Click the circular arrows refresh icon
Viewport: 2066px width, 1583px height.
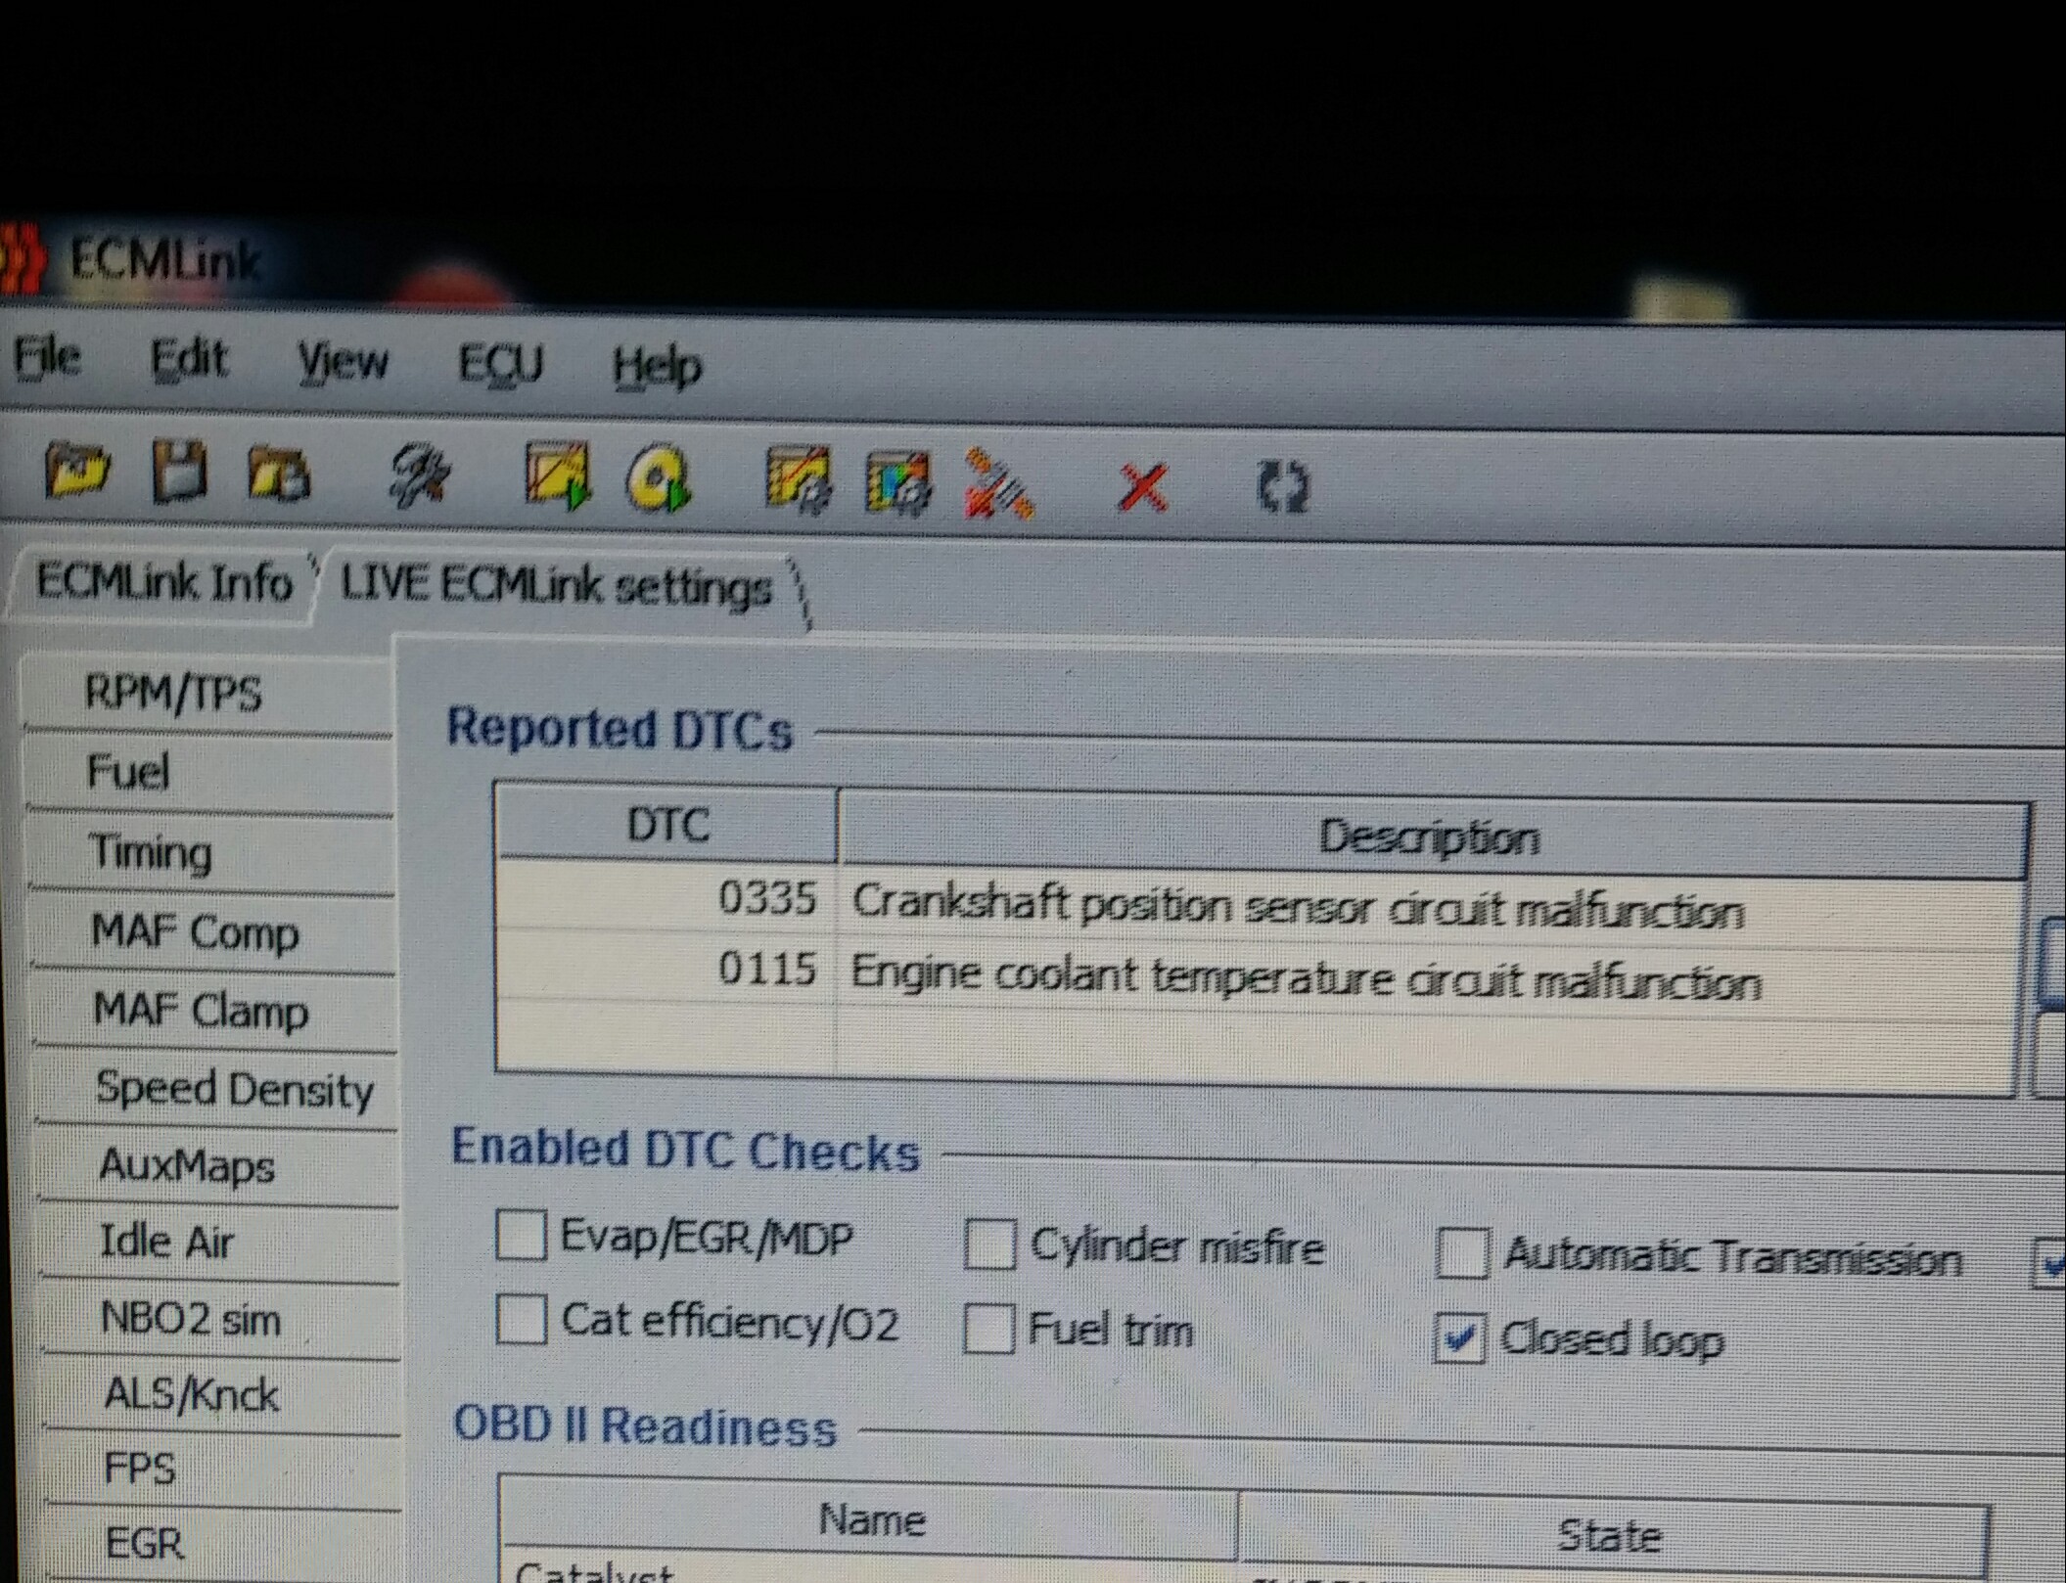coord(1282,486)
